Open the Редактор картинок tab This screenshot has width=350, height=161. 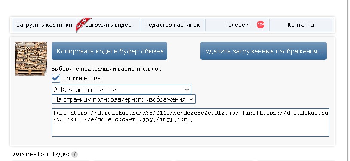click(172, 25)
